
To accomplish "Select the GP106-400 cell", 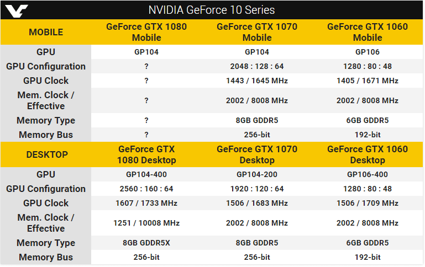I will [x=368, y=174].
